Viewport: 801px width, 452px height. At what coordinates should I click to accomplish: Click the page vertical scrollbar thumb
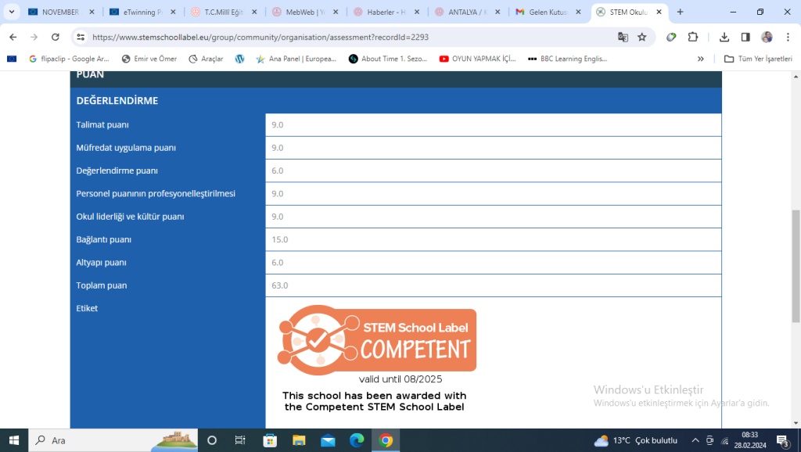796,266
